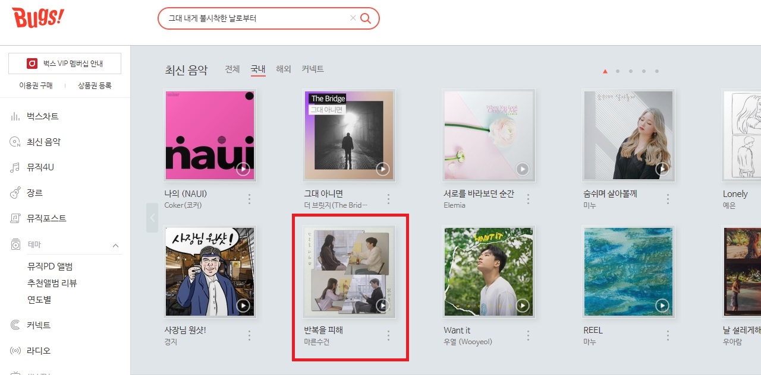The width and height of the screenshot is (761, 375).
Task: Open the Want it album cover
Action: tap(489, 271)
